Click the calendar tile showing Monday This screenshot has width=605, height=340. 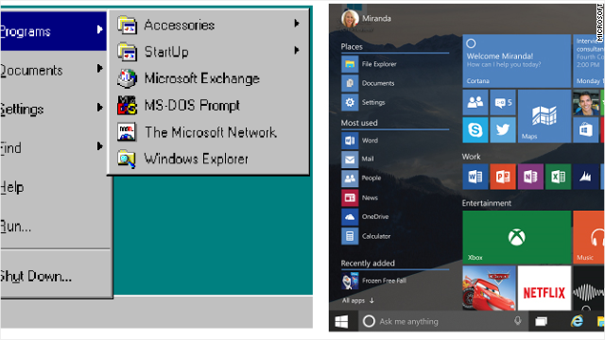click(589, 60)
